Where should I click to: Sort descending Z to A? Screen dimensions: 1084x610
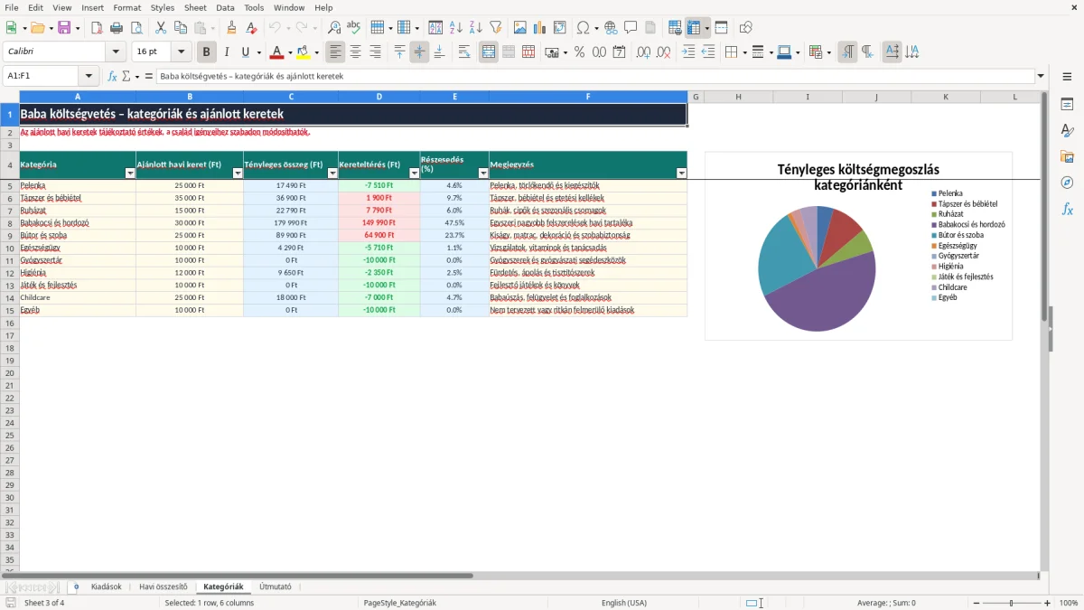476,28
